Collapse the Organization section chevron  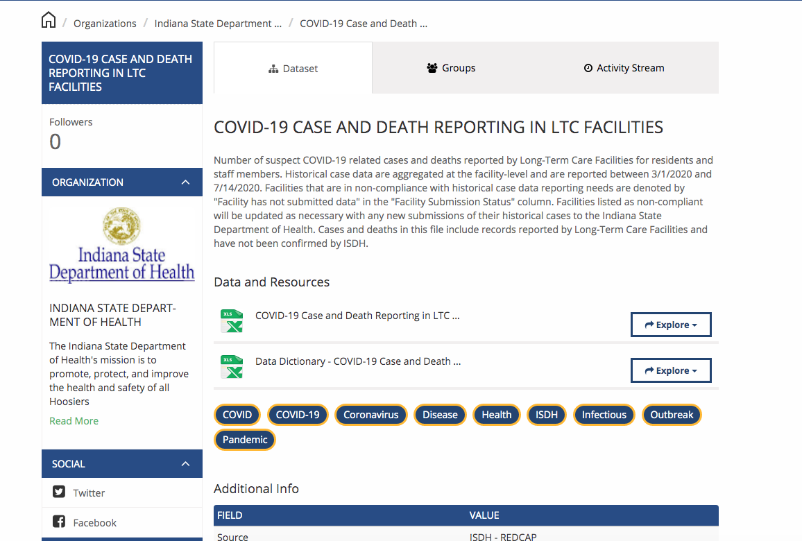point(185,182)
